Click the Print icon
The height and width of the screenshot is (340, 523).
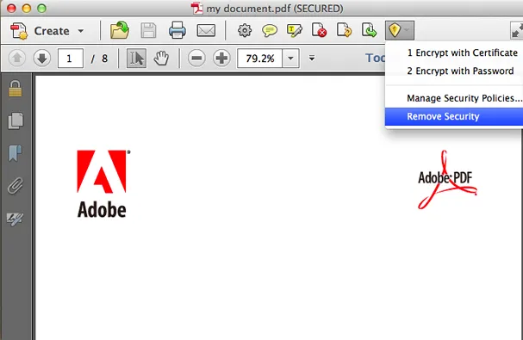click(x=177, y=30)
